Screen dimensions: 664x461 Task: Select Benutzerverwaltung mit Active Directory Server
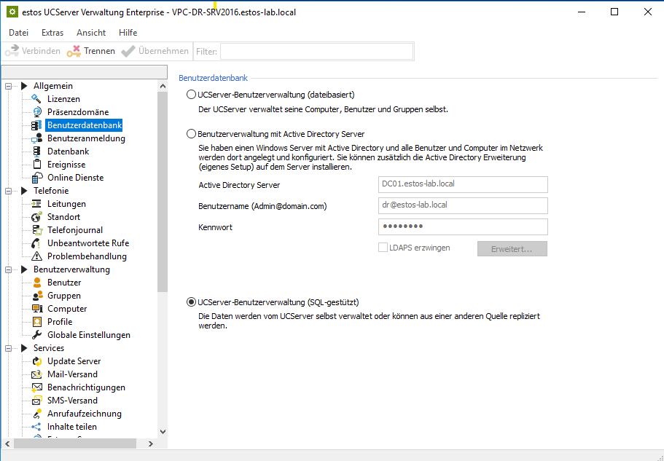(192, 134)
